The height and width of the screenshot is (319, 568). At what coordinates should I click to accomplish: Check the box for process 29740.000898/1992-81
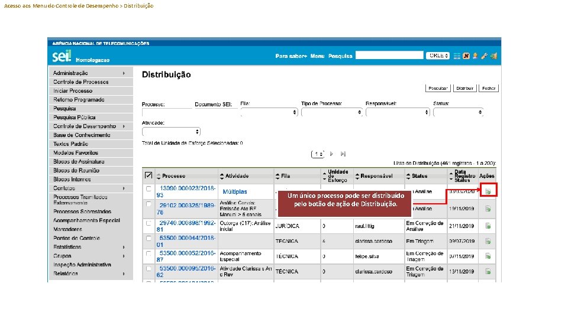149,223
